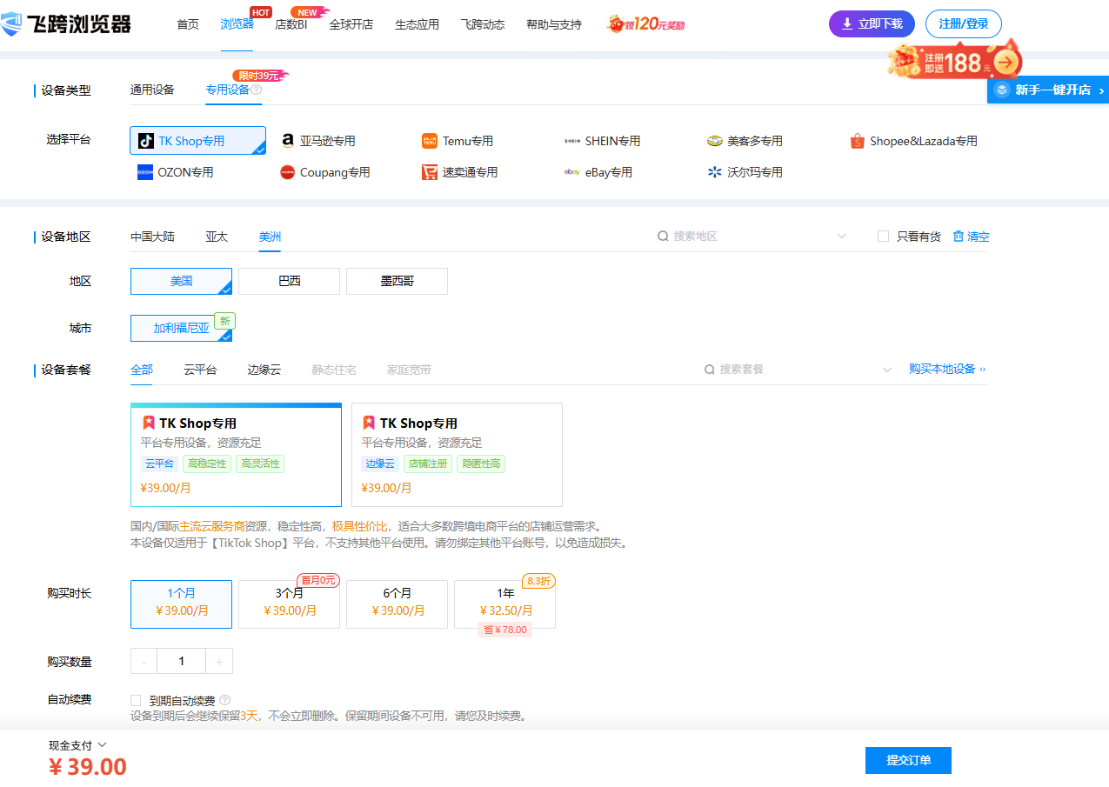Open the 边缘云 package tab
The height and width of the screenshot is (787, 1109).
point(264,370)
